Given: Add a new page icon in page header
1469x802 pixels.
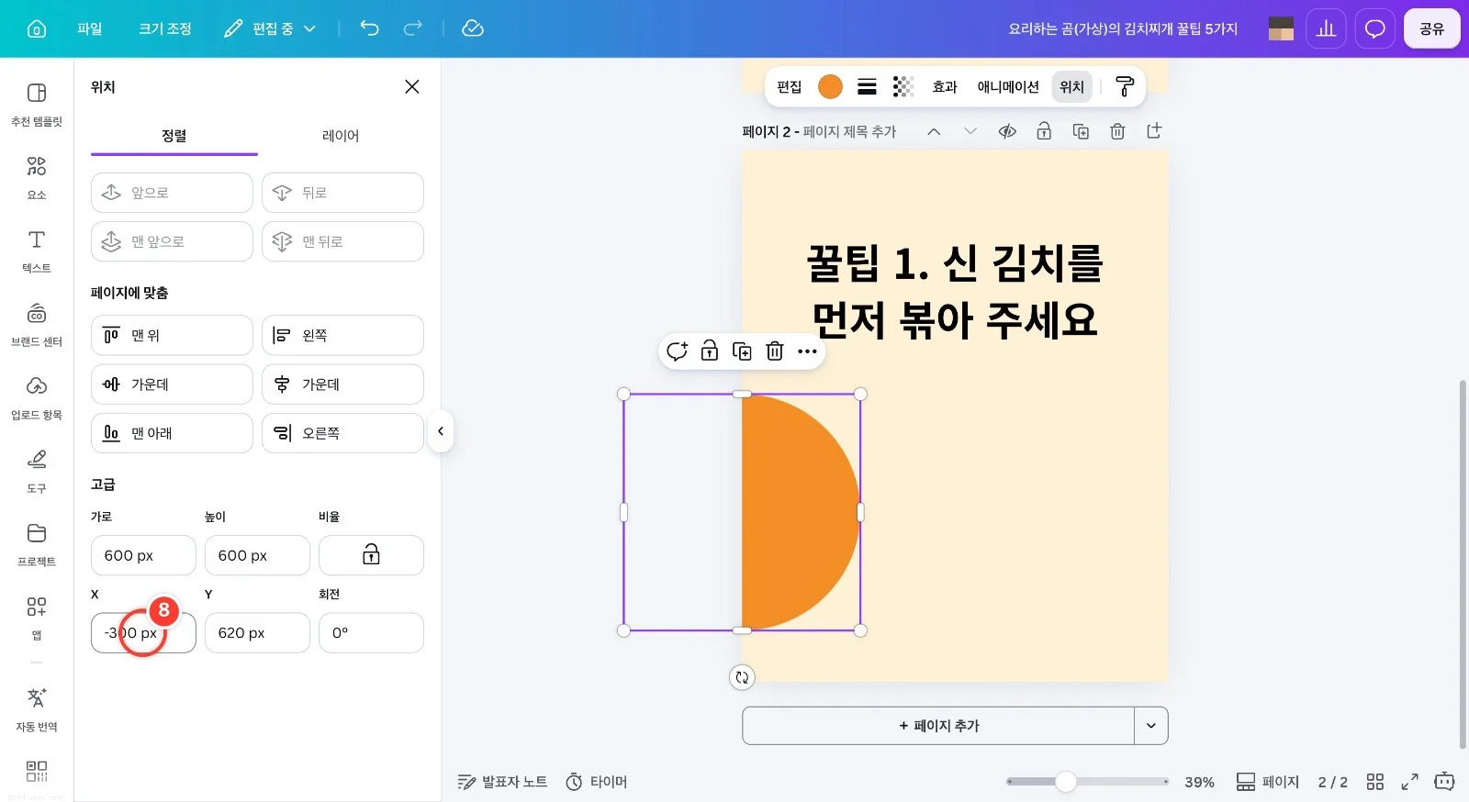Looking at the screenshot, I should pos(1154,131).
